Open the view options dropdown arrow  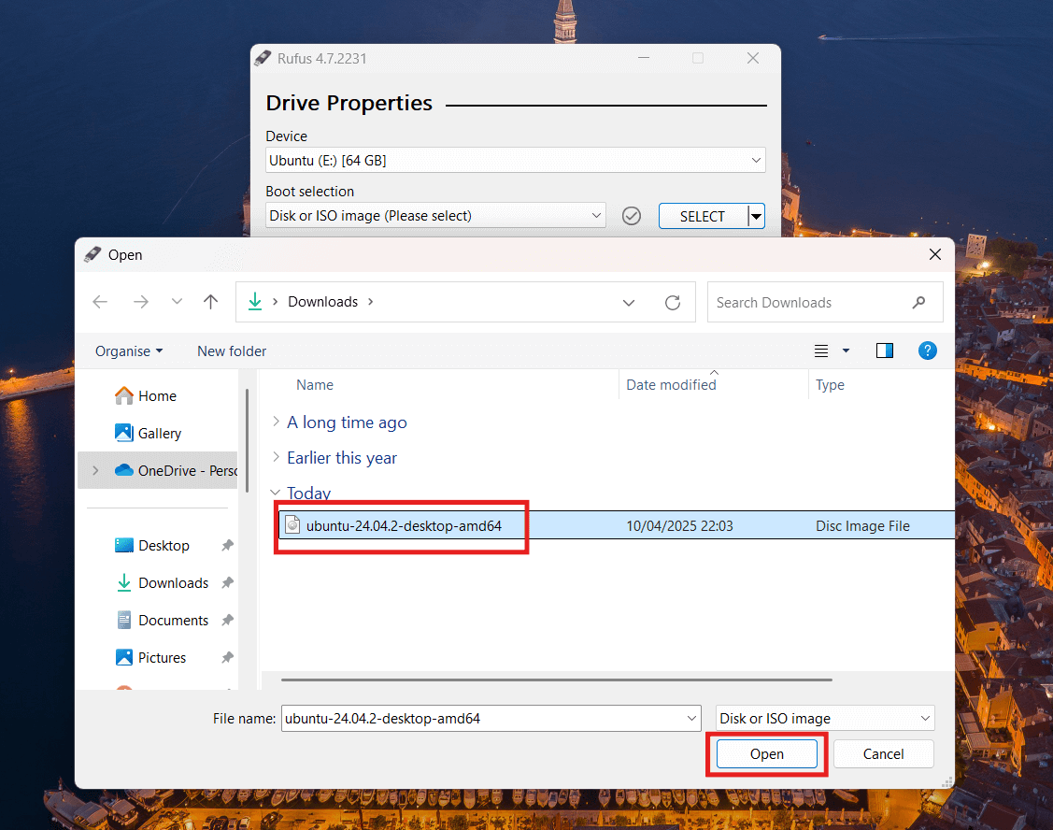(x=847, y=351)
